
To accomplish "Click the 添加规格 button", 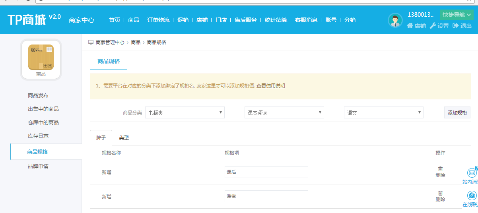I will 457,113.
